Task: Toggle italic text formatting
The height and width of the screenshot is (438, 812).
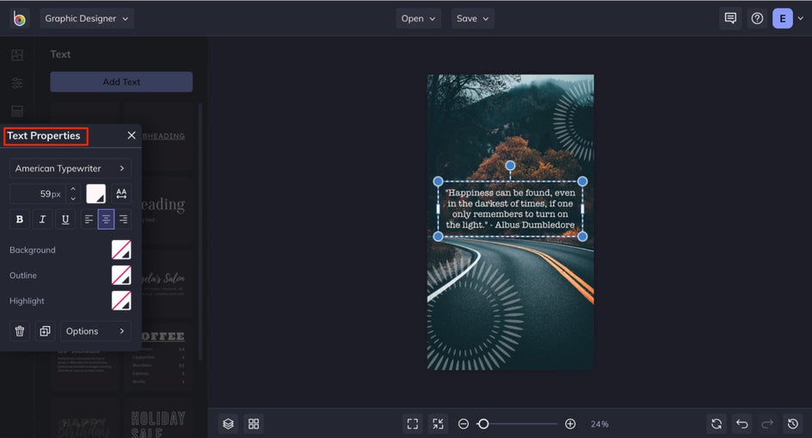Action: (x=42, y=219)
